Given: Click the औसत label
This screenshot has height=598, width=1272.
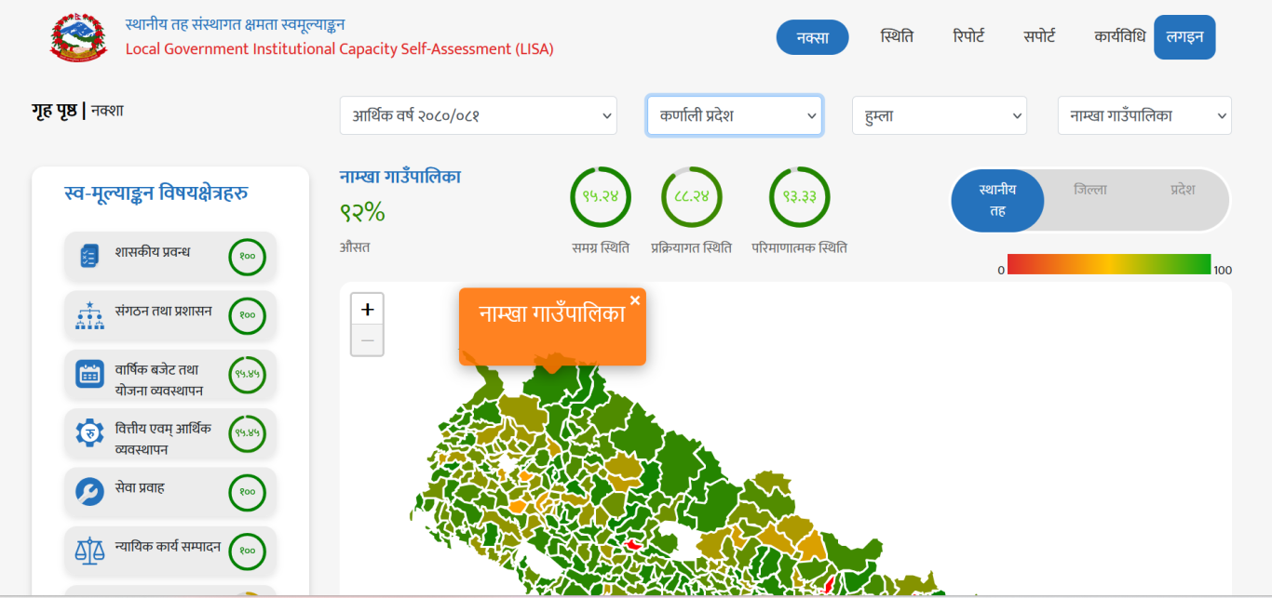Looking at the screenshot, I should pos(355,247).
